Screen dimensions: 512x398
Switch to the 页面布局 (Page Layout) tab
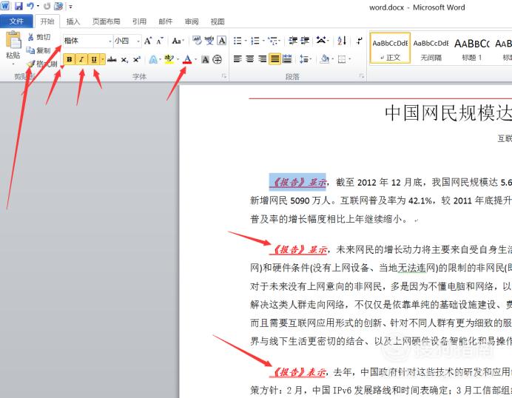click(x=106, y=21)
